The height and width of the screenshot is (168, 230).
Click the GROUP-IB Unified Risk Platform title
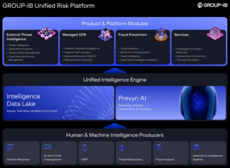point(48,6)
